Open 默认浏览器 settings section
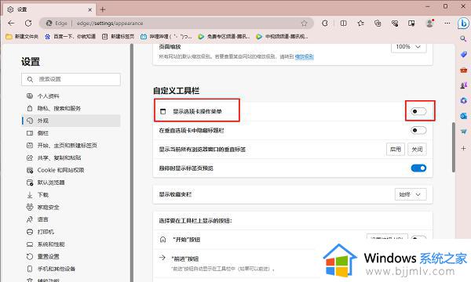The height and width of the screenshot is (282, 471). 71,183
